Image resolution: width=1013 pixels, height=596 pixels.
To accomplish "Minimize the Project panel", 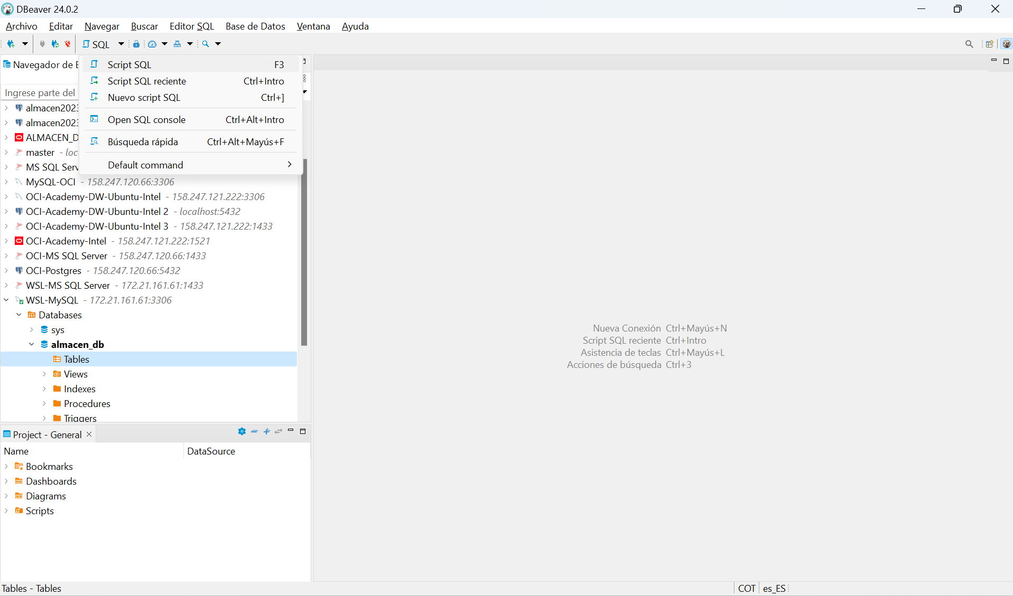I will tap(291, 431).
